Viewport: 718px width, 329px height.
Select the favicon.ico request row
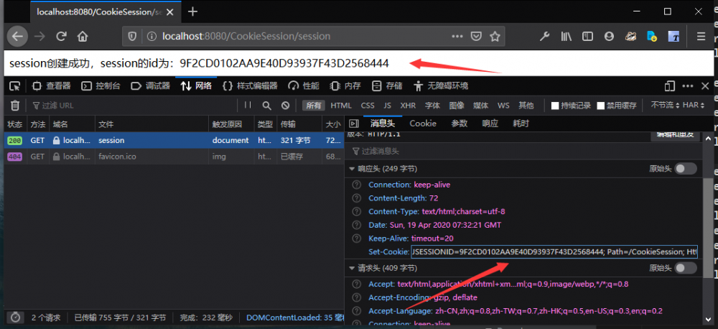point(174,157)
